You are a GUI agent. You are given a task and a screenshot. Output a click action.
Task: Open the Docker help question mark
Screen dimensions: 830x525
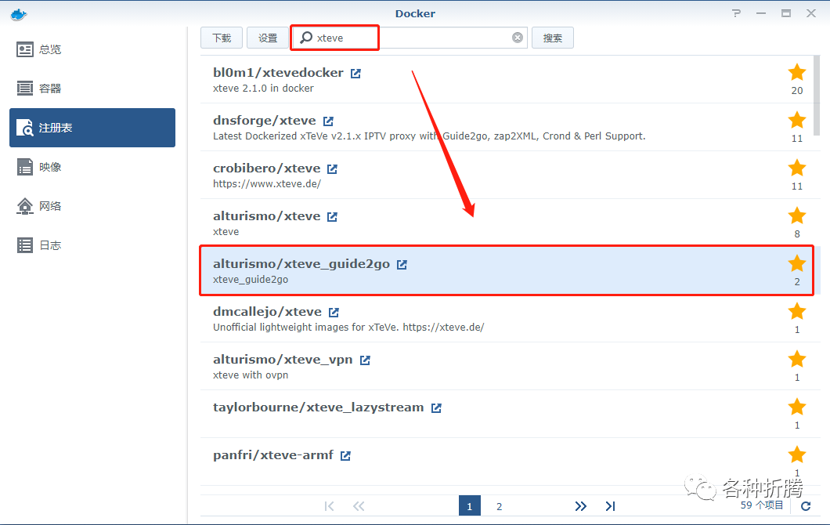pyautogui.click(x=736, y=13)
